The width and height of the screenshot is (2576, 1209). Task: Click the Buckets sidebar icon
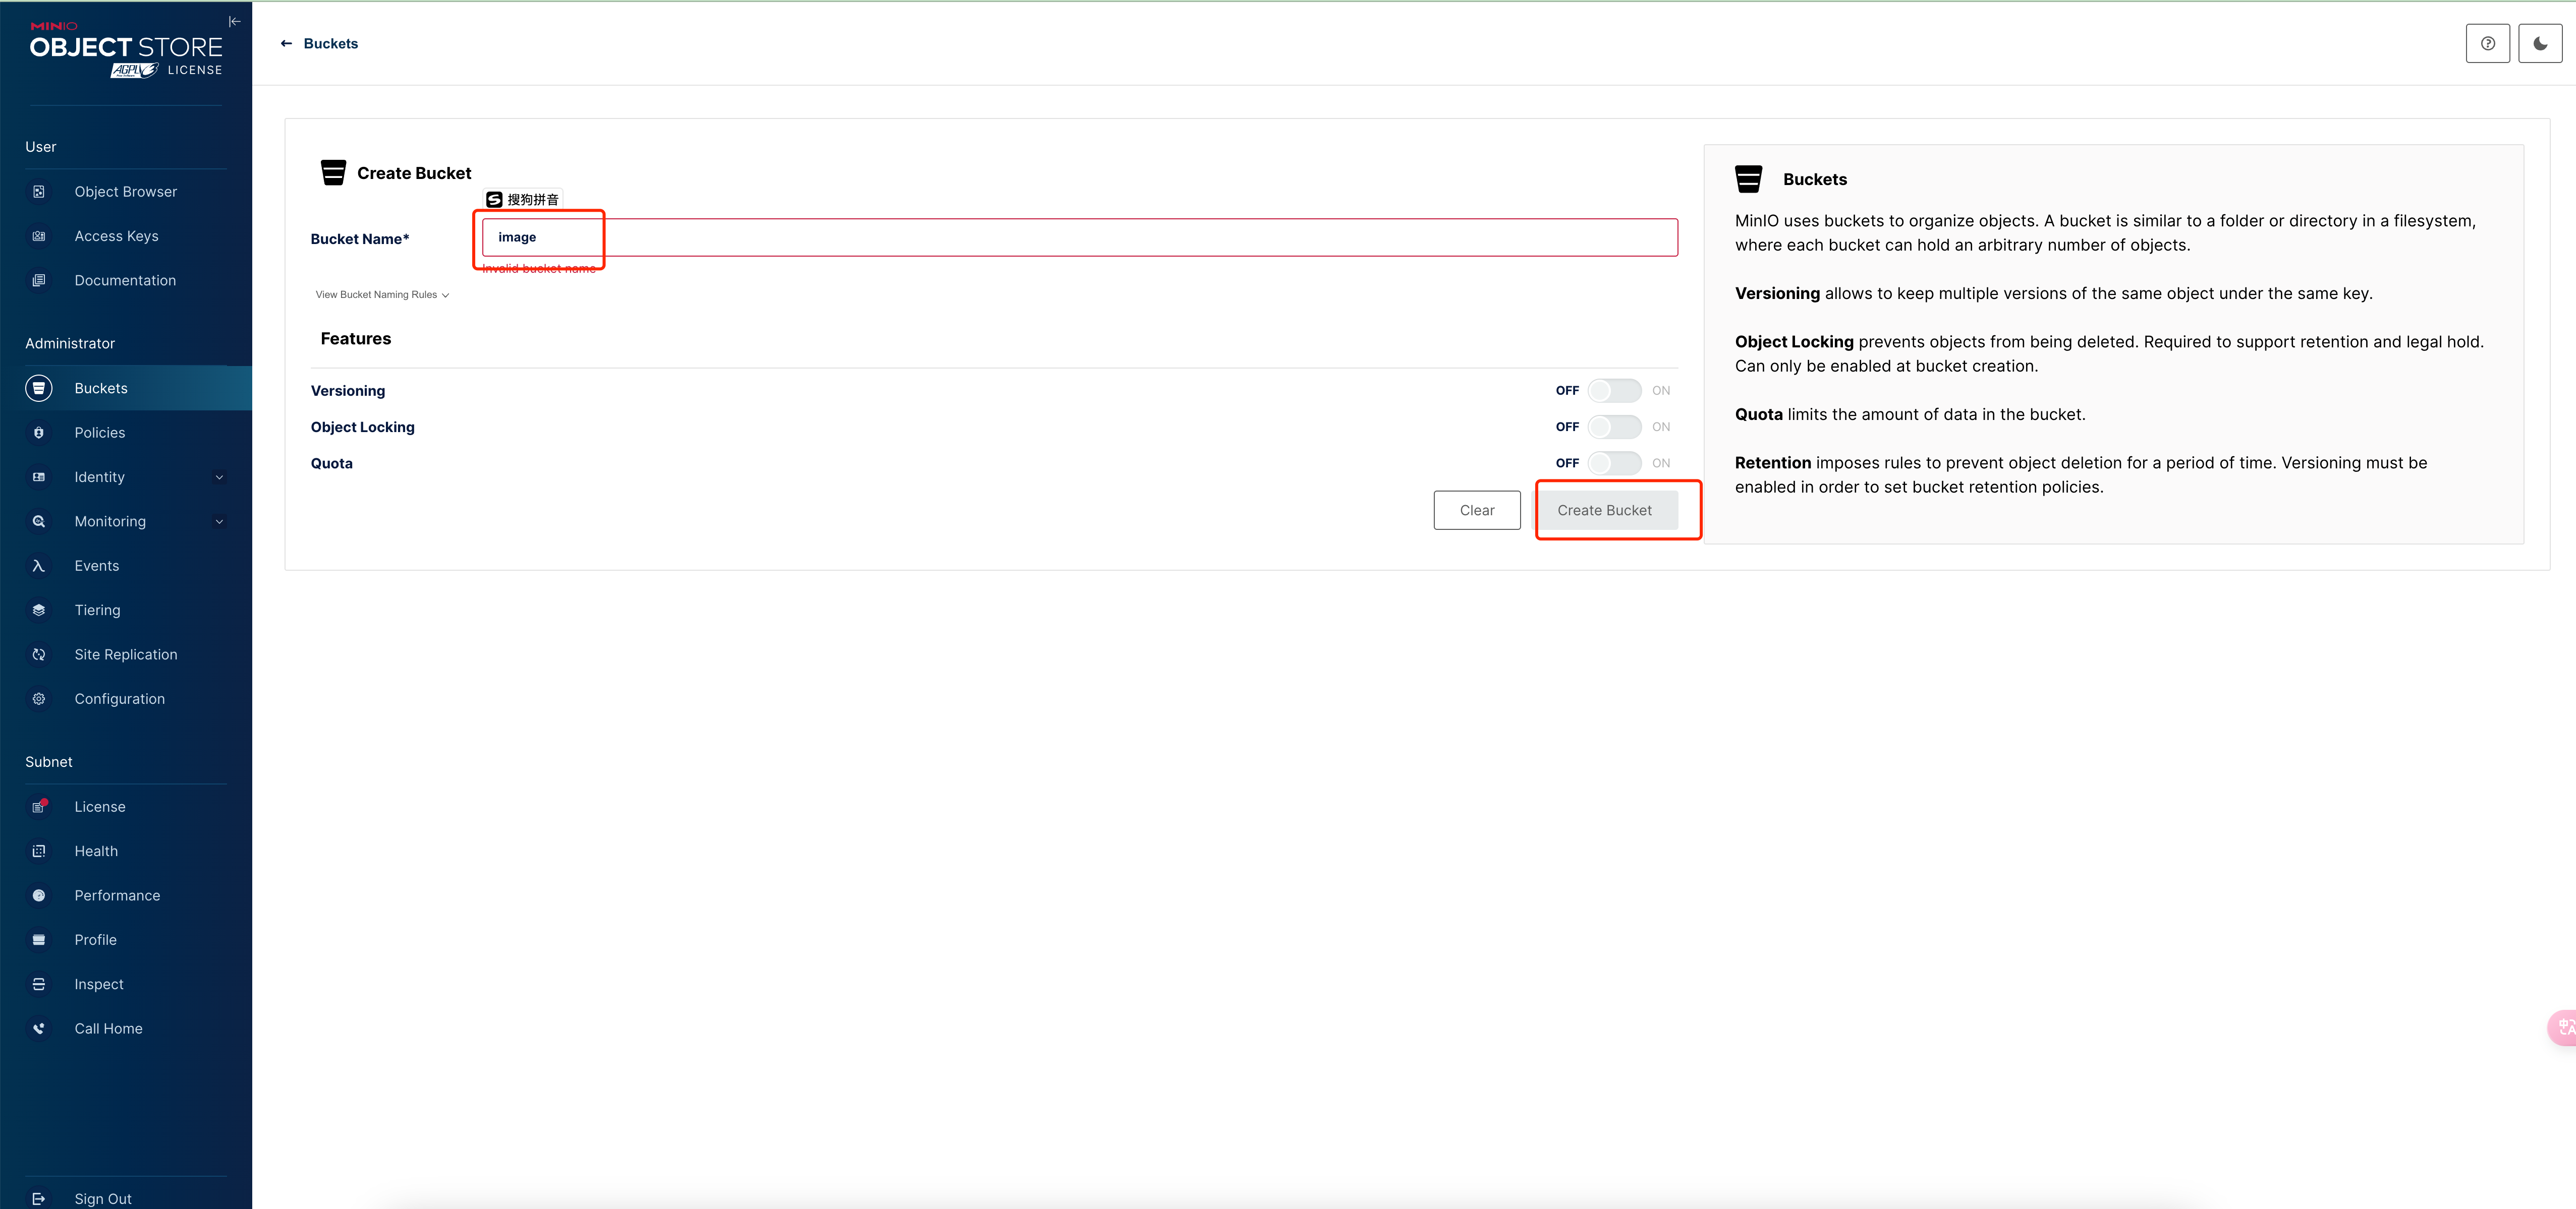pyautogui.click(x=39, y=388)
